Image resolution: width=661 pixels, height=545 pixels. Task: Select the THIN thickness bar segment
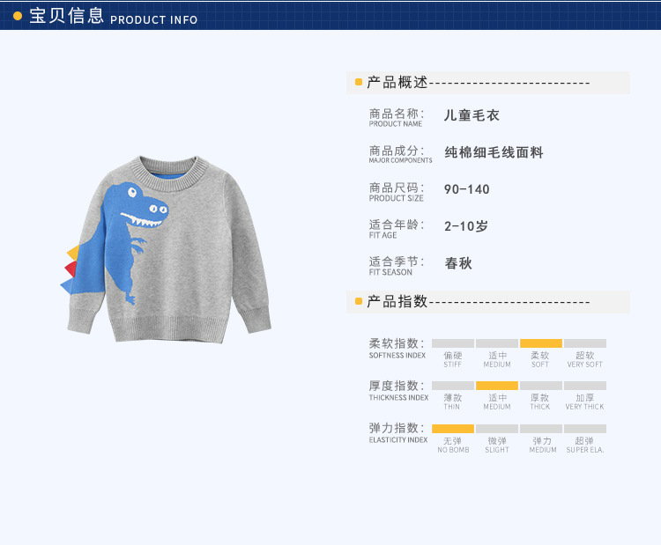pos(453,386)
